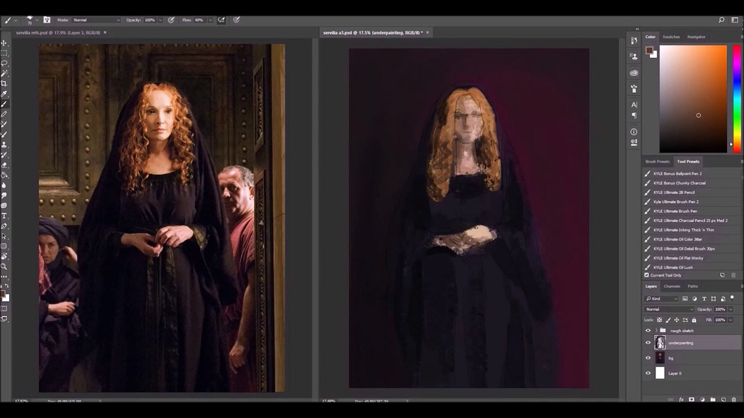This screenshot has height=418, width=744.
Task: Hide Layer 0
Action: [648, 373]
